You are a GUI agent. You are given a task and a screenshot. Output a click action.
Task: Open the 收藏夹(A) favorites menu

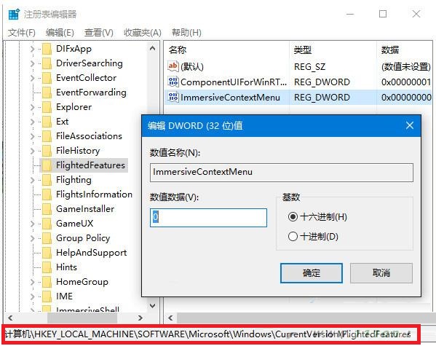pos(143,33)
